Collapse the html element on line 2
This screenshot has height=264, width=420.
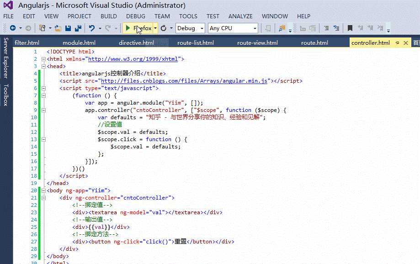(43, 59)
